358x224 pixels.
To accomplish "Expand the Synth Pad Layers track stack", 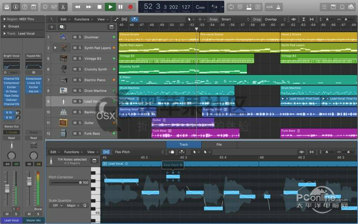I will [55, 48].
